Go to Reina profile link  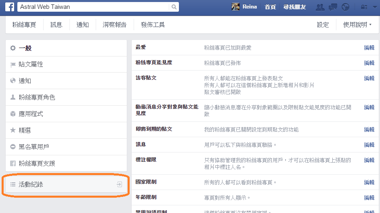pos(250,7)
